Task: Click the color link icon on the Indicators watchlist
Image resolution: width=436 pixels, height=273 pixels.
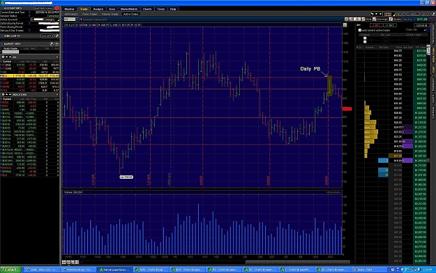Action: [57, 95]
